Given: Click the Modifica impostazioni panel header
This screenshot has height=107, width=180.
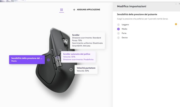Looking at the screenshot, I should click(132, 6).
